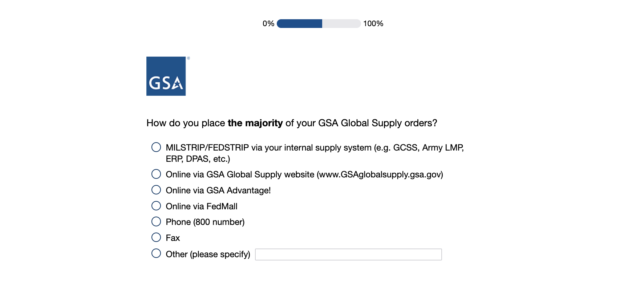This screenshot has width=644, height=300.
Task: Click the survey progress bar
Action: point(319,24)
